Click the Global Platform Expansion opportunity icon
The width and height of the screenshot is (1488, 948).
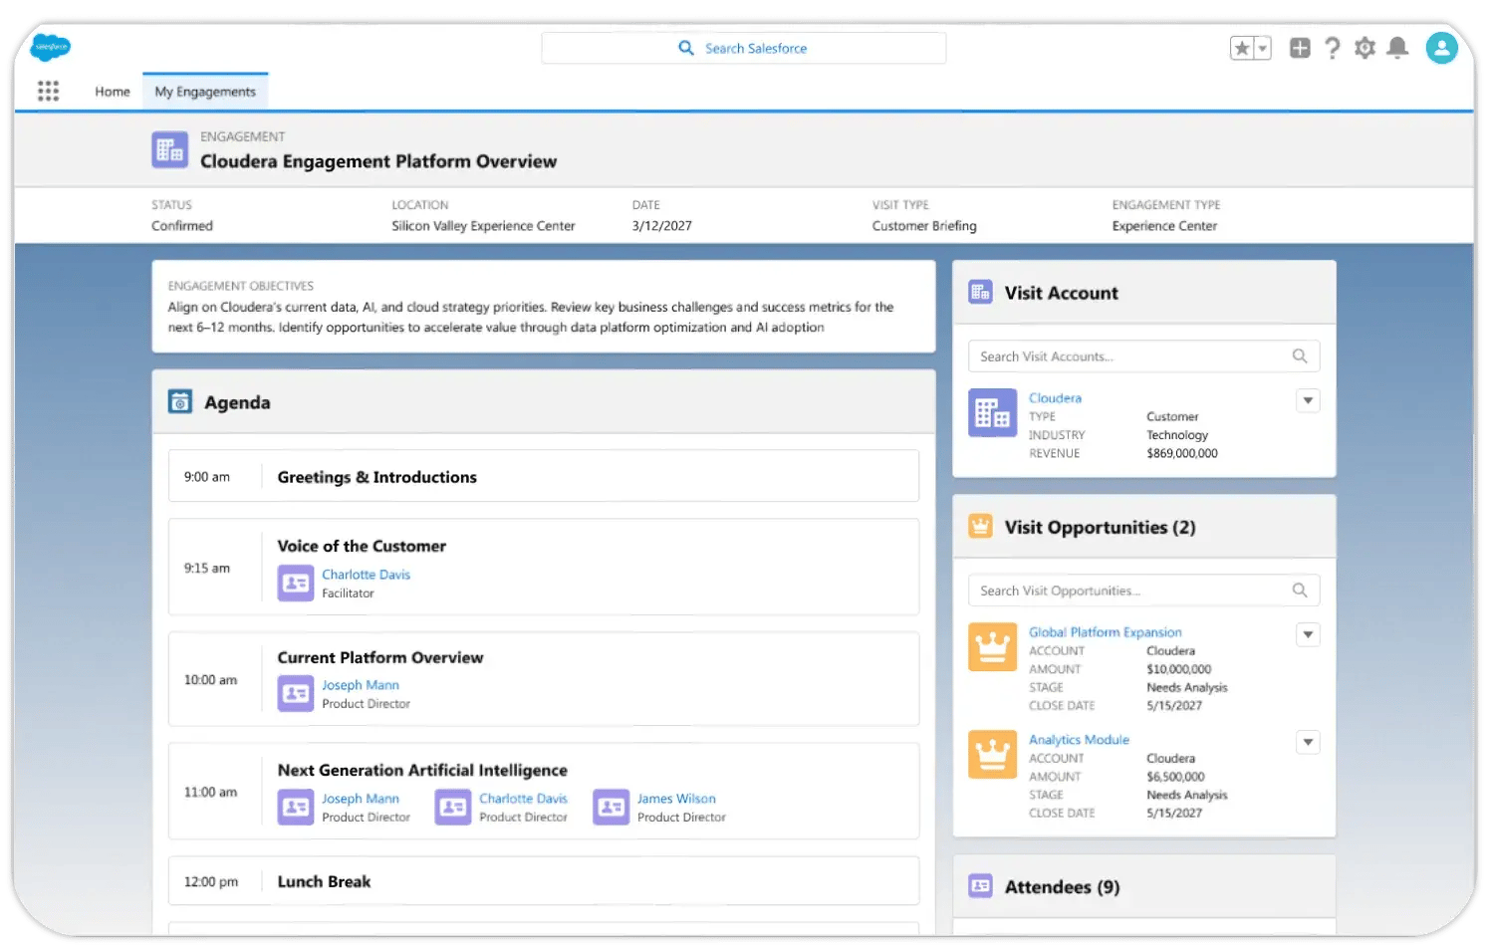click(x=993, y=647)
